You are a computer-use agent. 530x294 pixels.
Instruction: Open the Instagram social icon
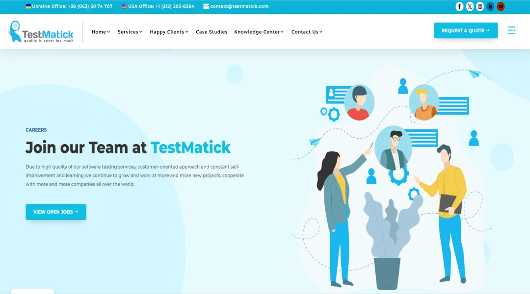[480, 6]
